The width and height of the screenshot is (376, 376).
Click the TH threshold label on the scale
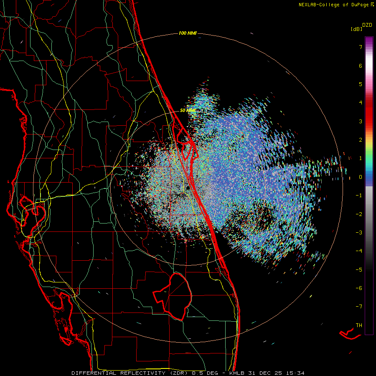(359, 325)
